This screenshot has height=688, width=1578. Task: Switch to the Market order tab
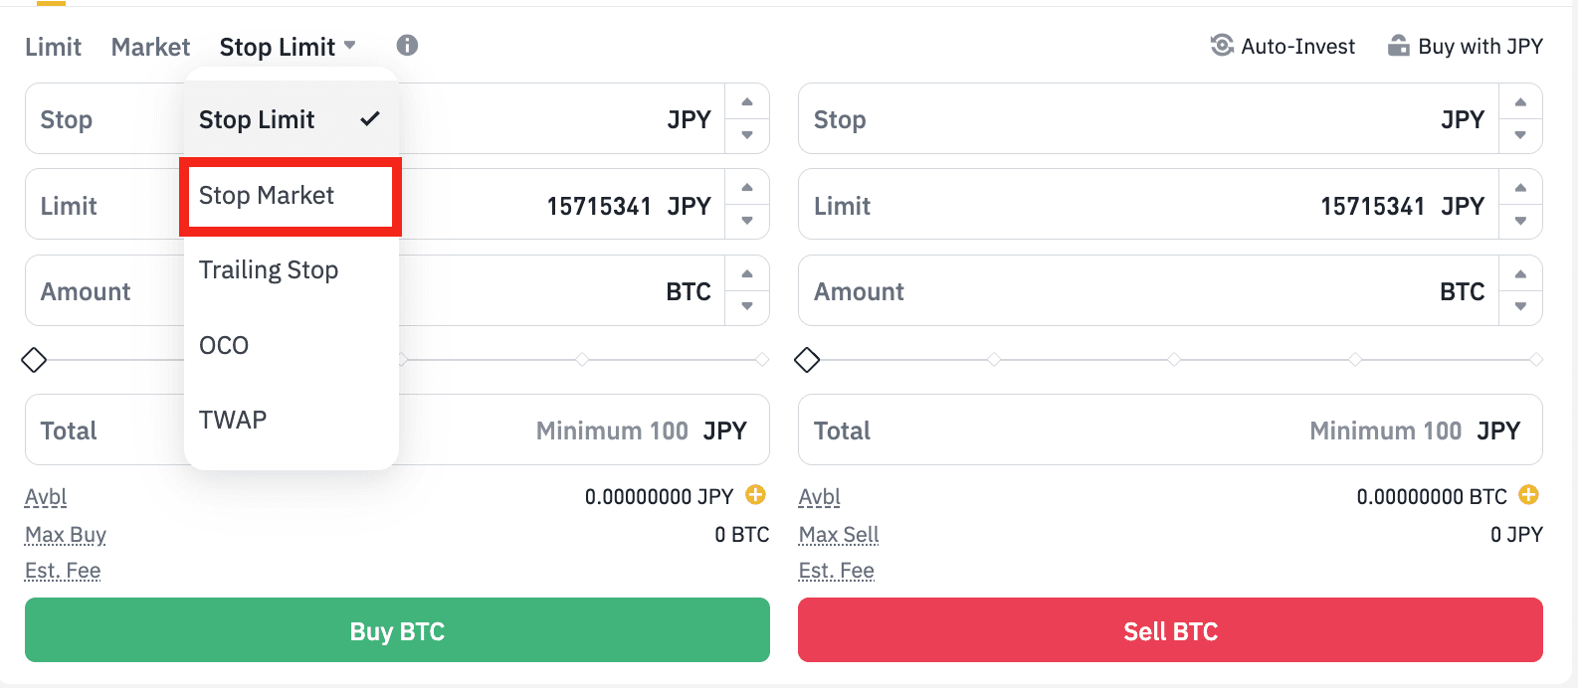click(150, 47)
